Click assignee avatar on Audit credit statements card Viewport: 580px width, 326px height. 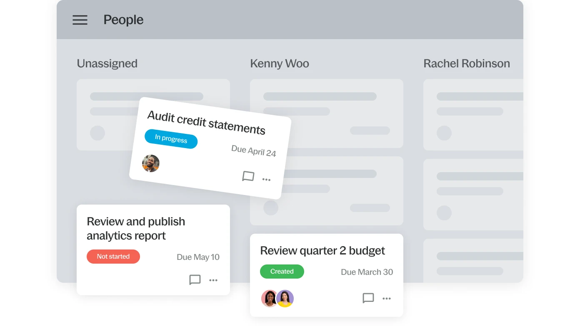click(x=151, y=163)
